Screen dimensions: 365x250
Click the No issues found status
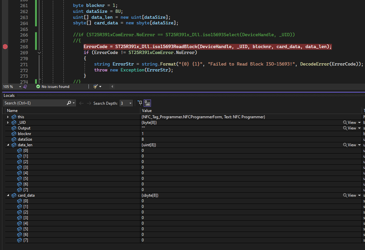[53, 87]
